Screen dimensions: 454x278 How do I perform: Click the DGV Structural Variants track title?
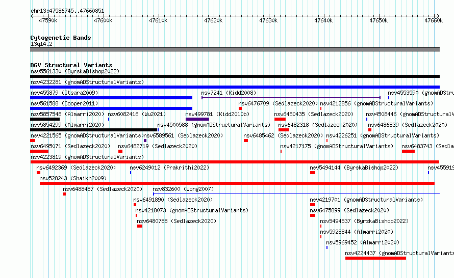(x=71, y=65)
